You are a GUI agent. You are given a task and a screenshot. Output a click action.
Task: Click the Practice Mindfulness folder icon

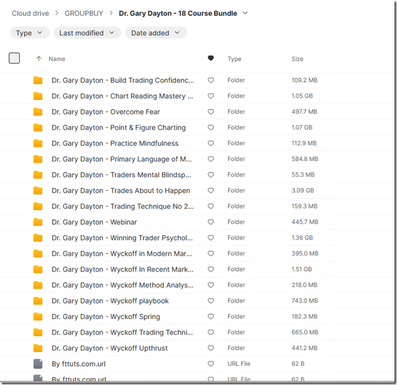(38, 143)
